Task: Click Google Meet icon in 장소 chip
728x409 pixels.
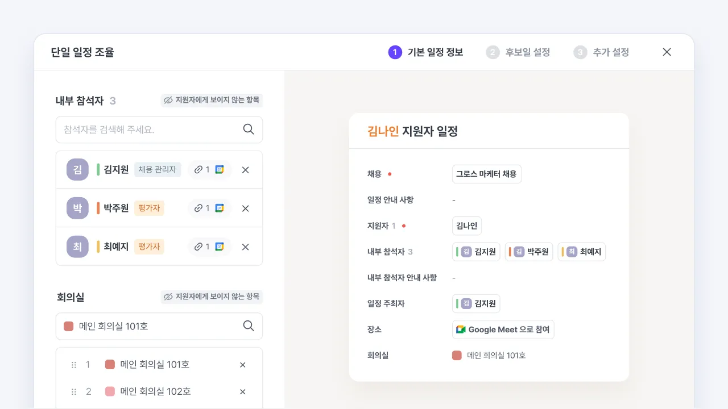Action: [461, 329]
